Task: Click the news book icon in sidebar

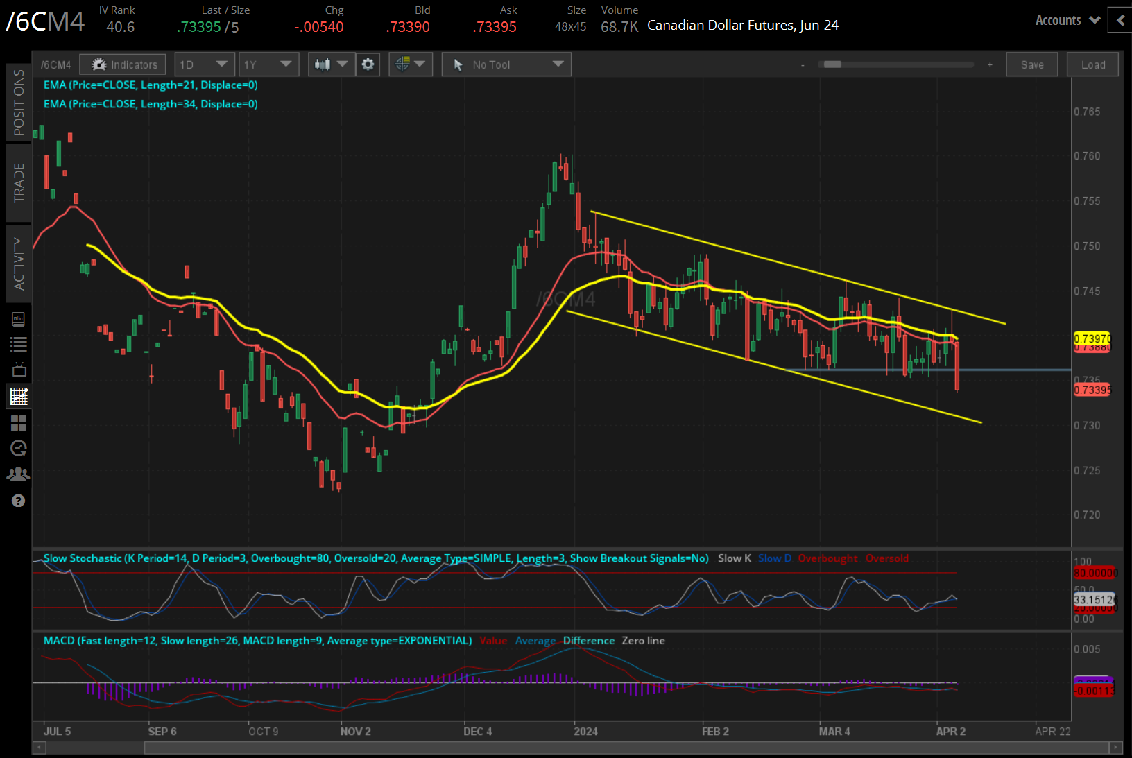Action: pos(19,319)
